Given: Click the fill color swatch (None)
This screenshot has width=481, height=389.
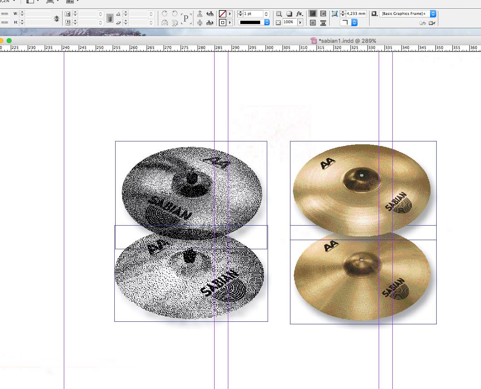Looking at the screenshot, I should [x=222, y=14].
